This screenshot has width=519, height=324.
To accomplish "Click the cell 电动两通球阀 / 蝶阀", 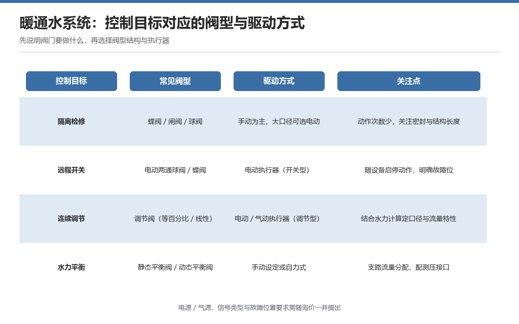I will click(175, 170).
